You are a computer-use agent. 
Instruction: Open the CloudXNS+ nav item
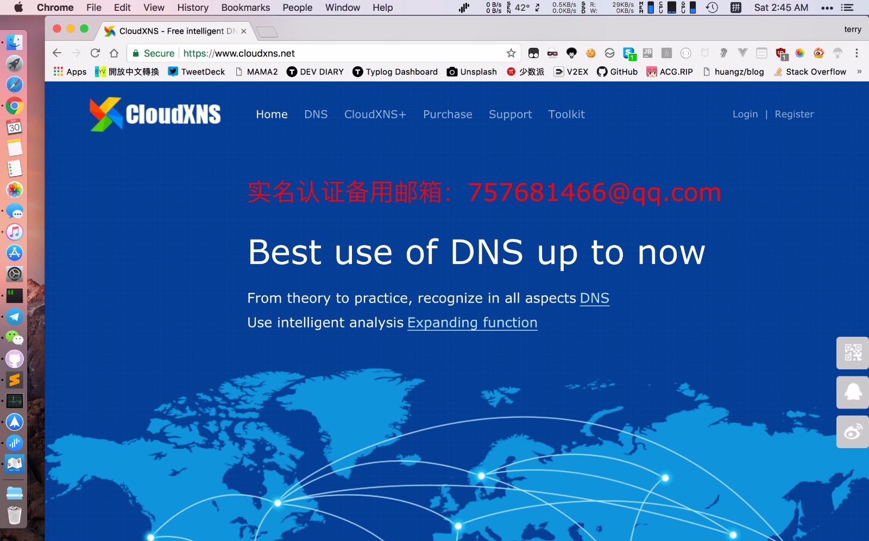pos(375,114)
